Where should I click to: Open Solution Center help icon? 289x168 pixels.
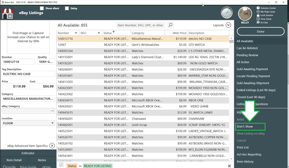tap(258, 8)
